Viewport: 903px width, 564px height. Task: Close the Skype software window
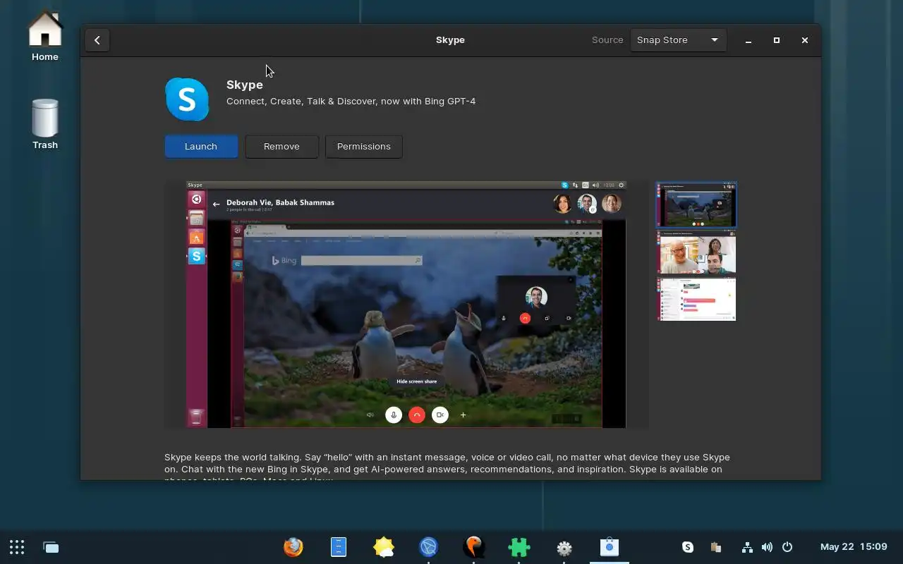point(805,40)
